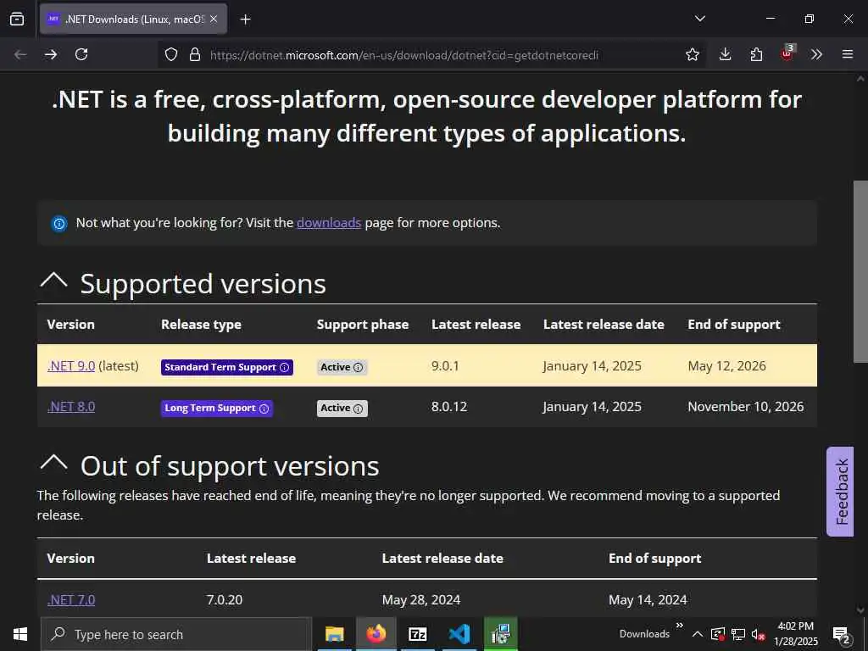868x651 pixels.
Task: Show hidden system tray icons
Action: tap(698, 634)
